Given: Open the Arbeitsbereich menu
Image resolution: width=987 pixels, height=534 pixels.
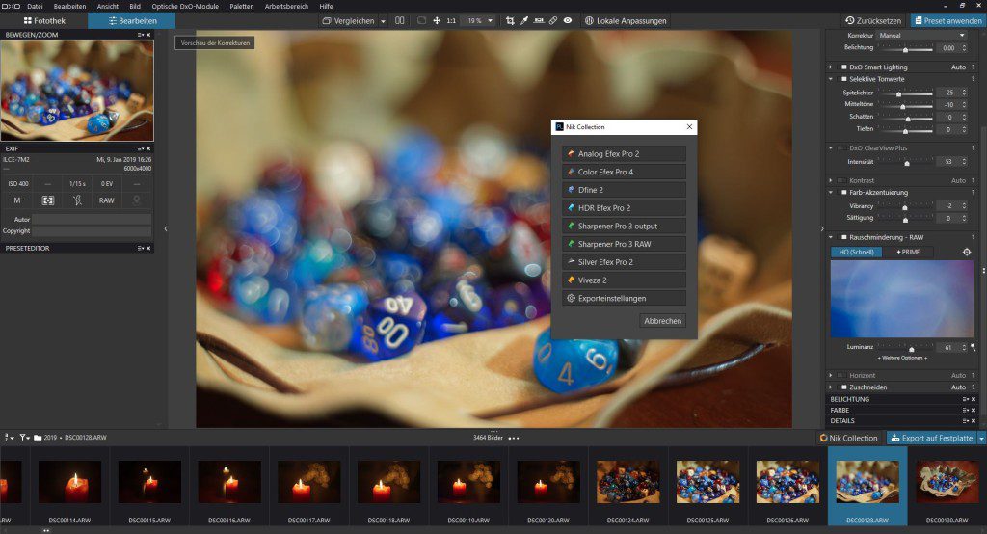Looking at the screenshot, I should pos(286,7).
